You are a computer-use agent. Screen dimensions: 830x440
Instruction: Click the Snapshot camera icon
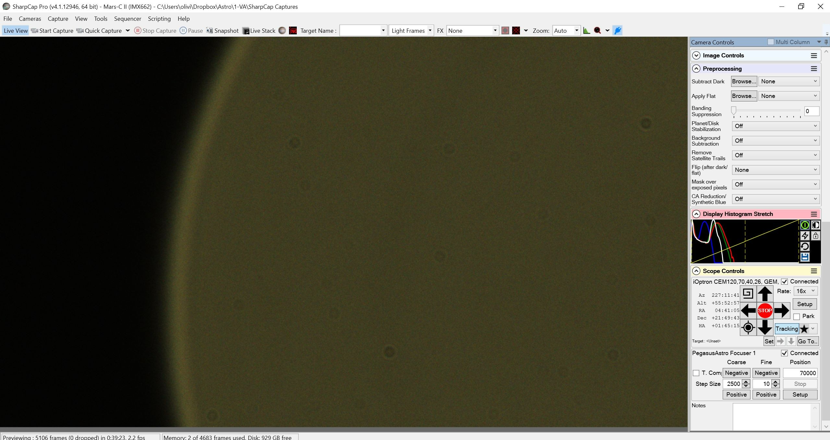(x=210, y=30)
